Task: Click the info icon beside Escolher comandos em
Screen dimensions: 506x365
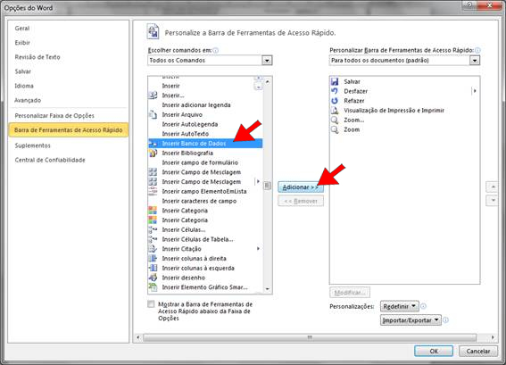Action: pos(216,50)
